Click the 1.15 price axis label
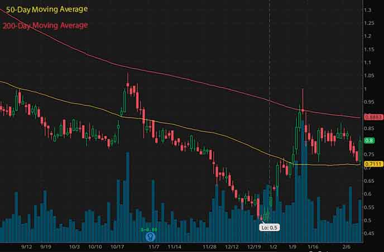This screenshot has height=252, width=384. [x=369, y=50]
